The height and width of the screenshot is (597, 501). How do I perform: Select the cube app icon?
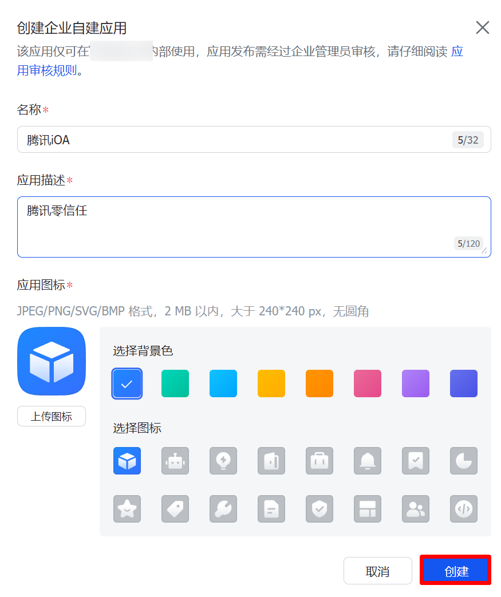[127, 461]
